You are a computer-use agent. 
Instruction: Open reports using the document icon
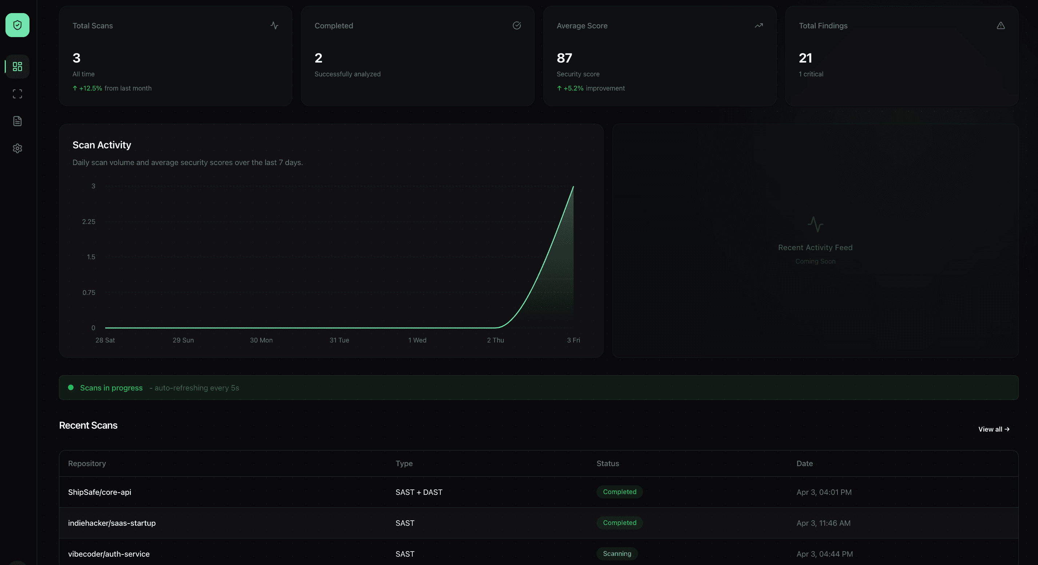point(17,121)
